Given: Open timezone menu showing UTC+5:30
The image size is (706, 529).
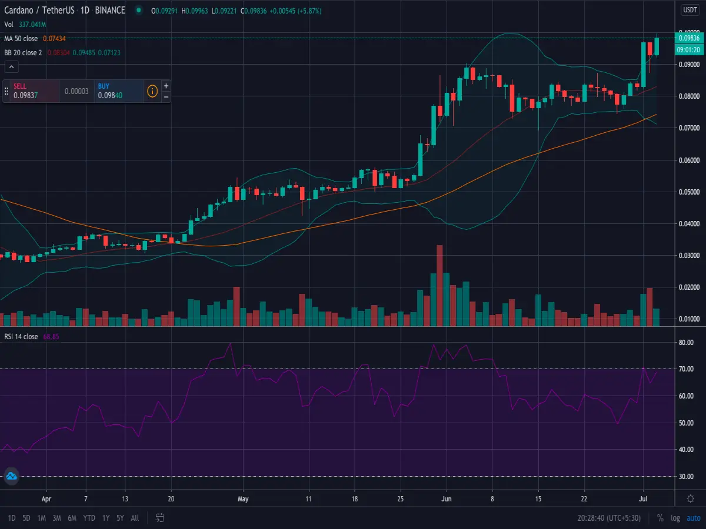Looking at the screenshot, I should click(x=610, y=518).
